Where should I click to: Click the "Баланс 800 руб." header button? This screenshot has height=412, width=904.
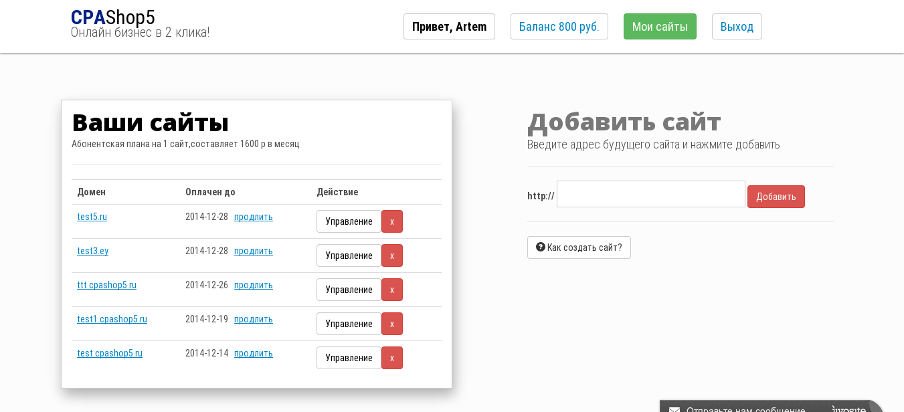tap(559, 27)
